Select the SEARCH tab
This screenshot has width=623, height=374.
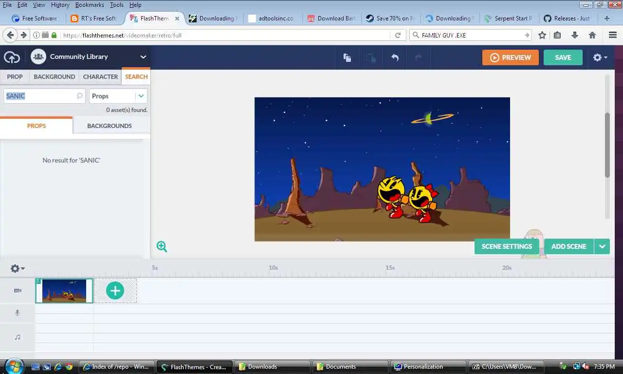(x=136, y=76)
